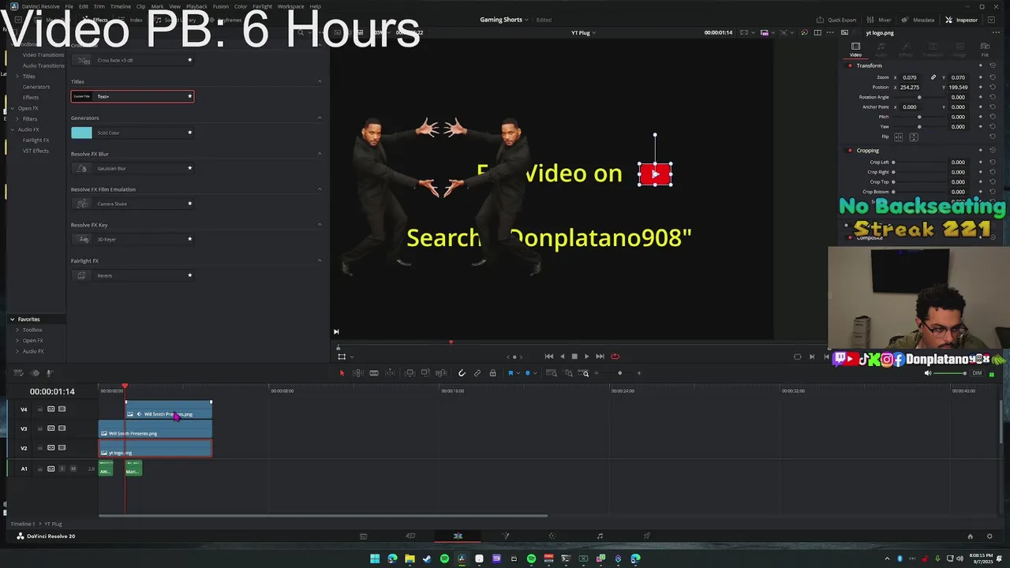Select the Camera Shake effect
This screenshot has height=568, width=1010.
tap(132, 204)
